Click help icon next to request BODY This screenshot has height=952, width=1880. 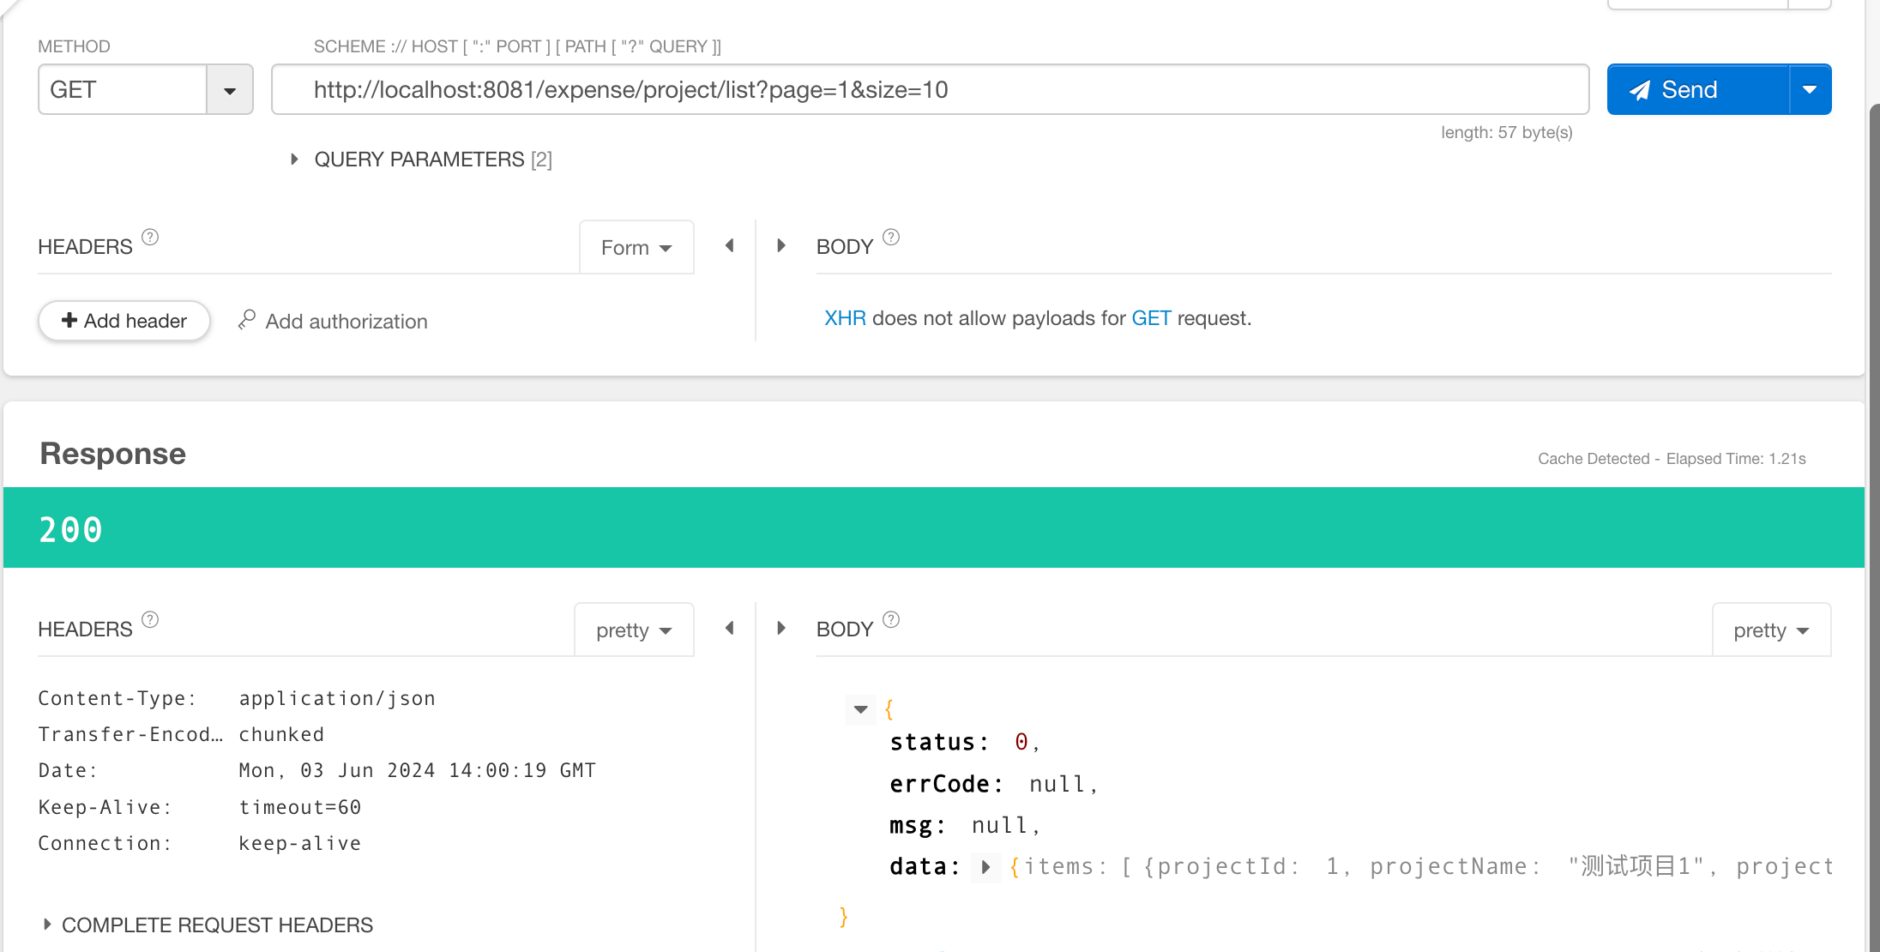click(x=891, y=238)
